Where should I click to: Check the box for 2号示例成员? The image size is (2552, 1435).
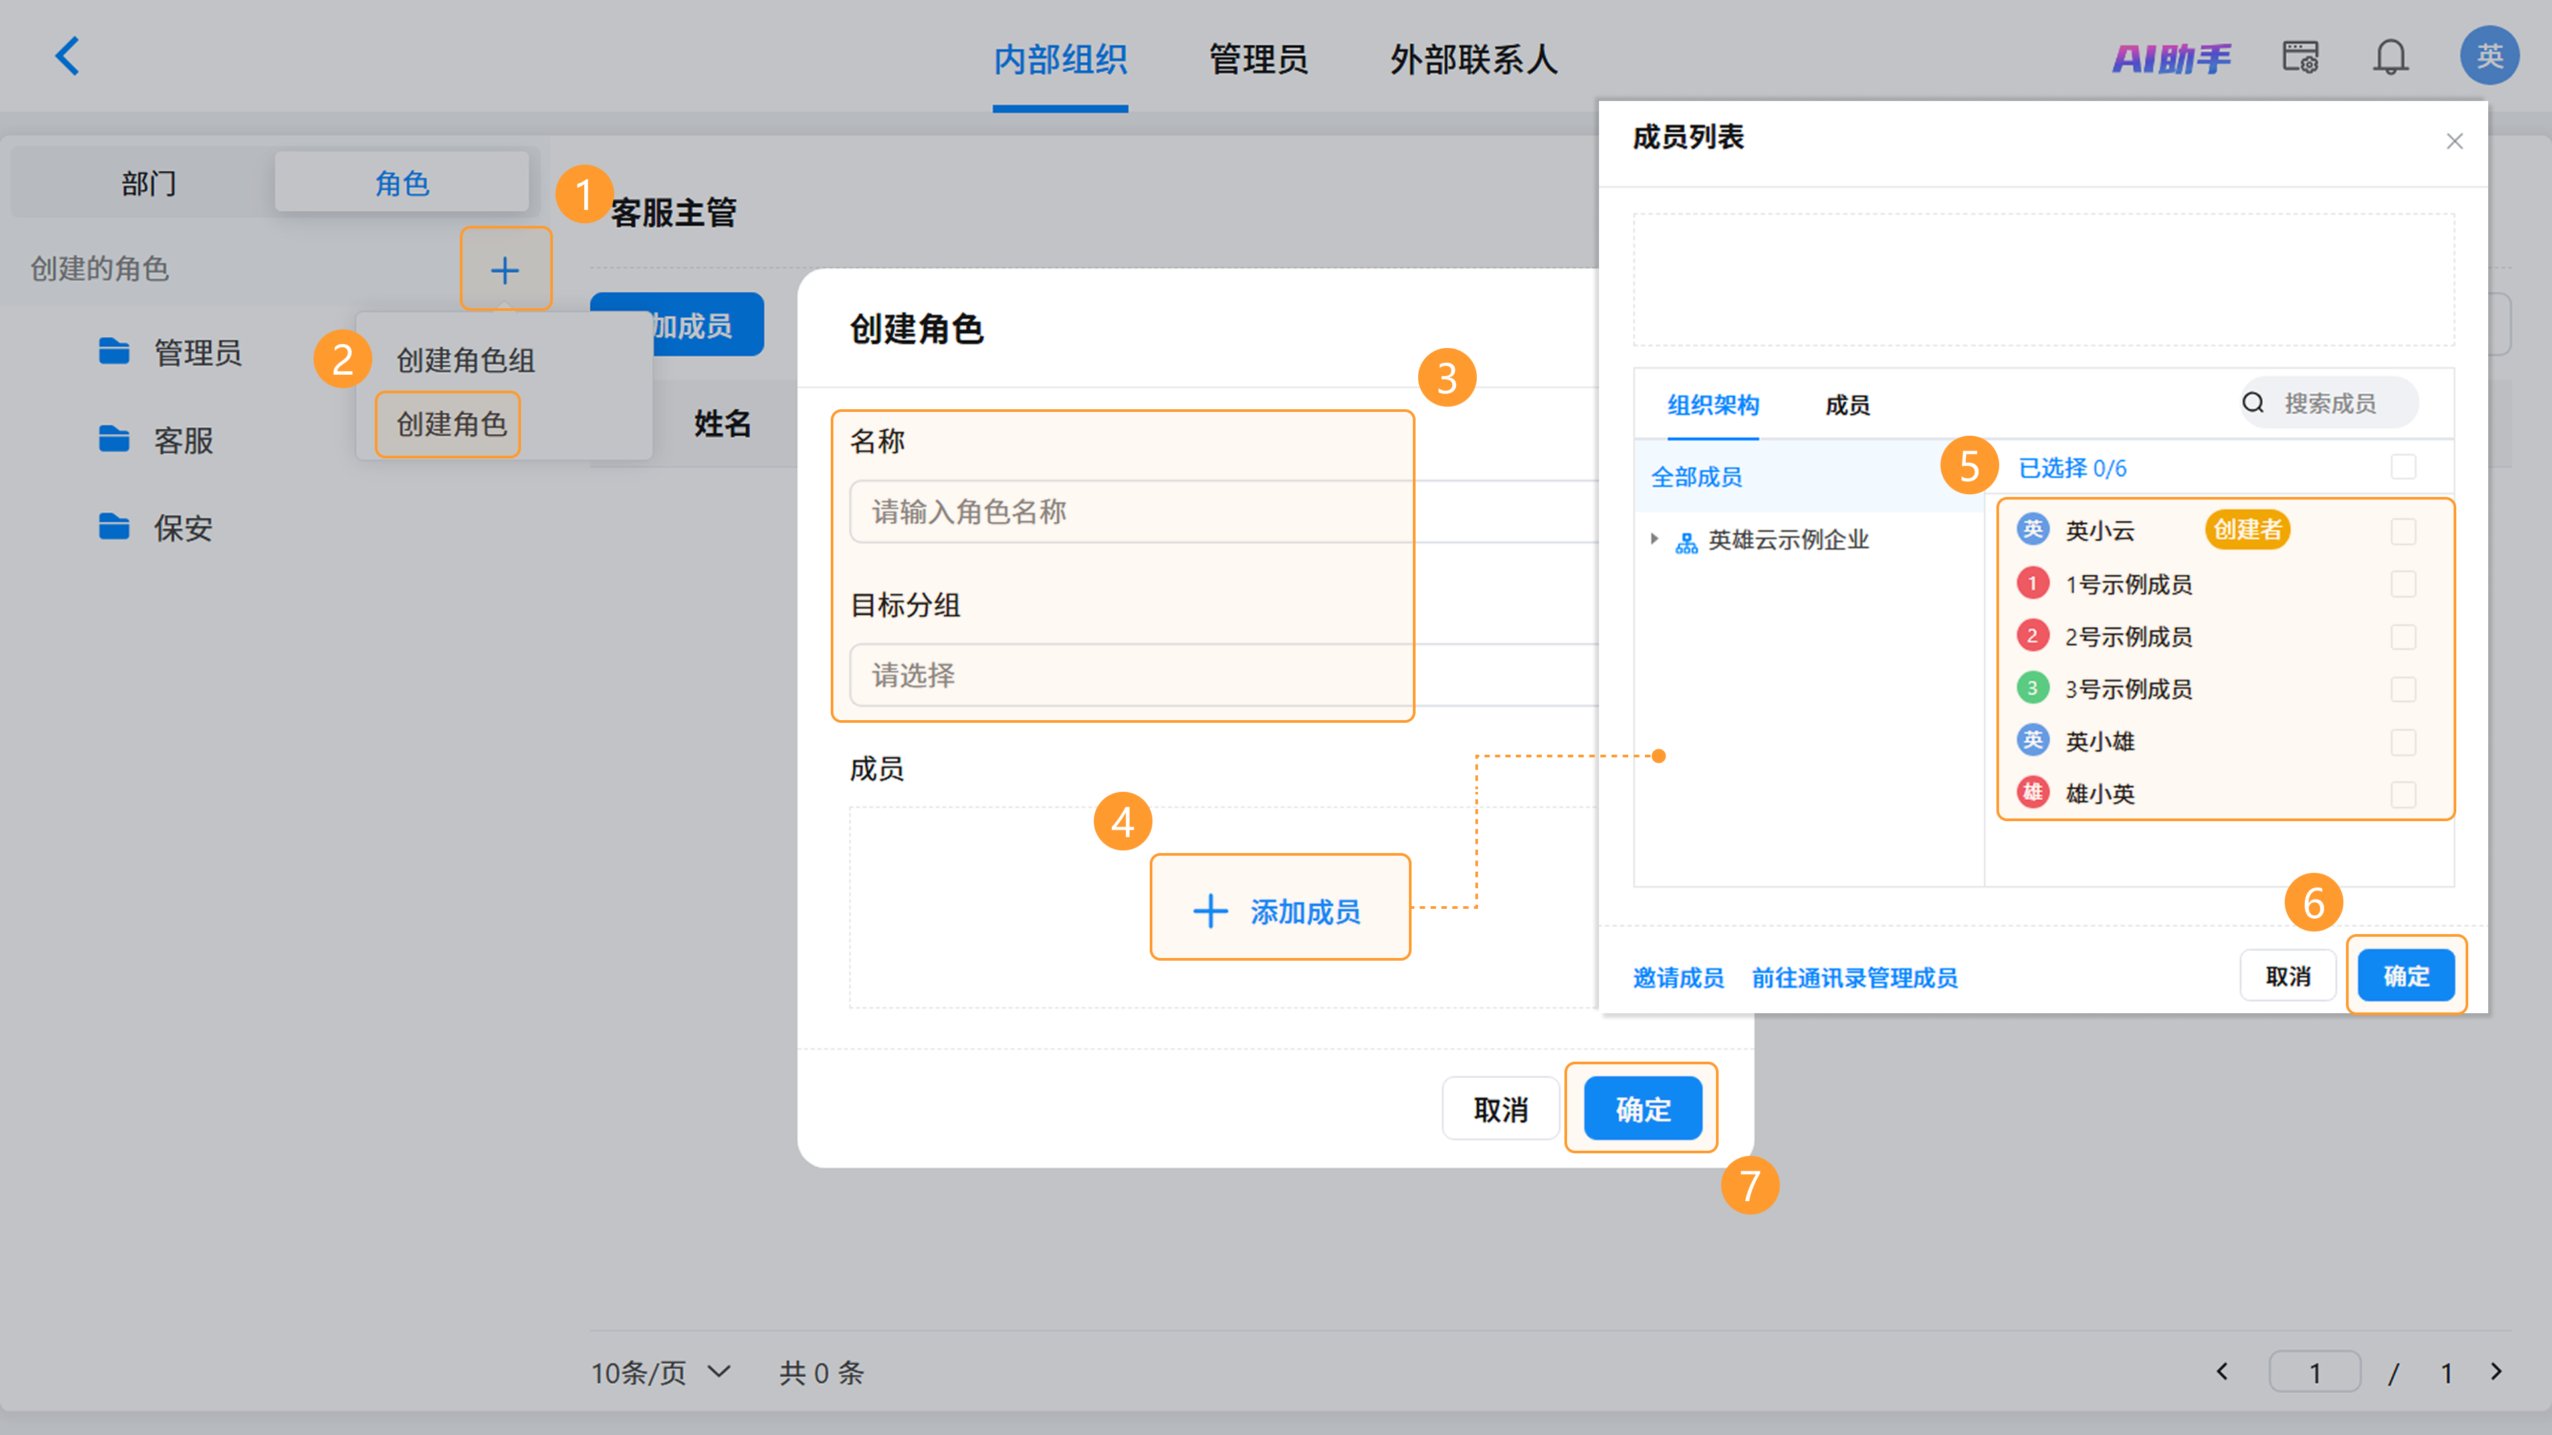(x=2402, y=636)
